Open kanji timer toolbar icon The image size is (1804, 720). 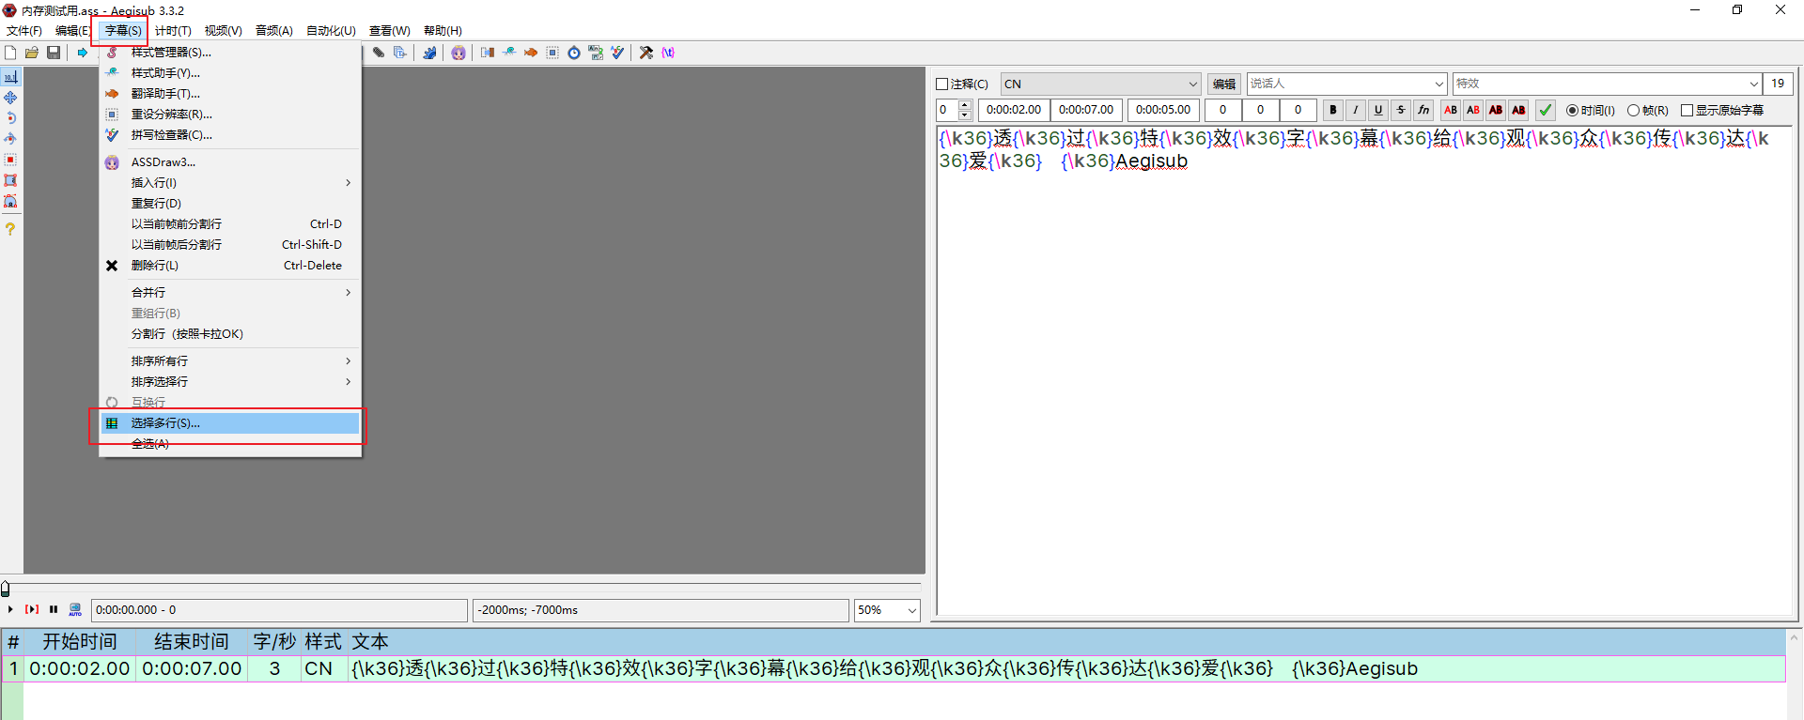(596, 53)
